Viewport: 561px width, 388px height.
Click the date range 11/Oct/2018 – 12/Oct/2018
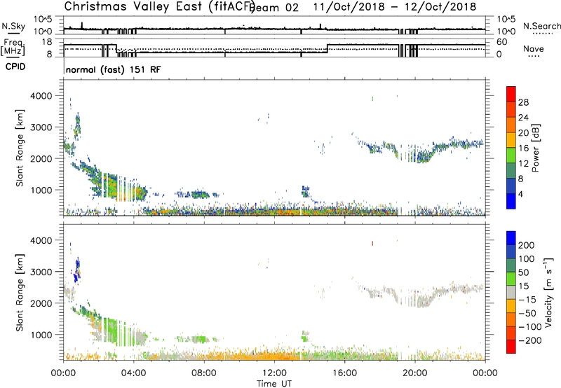(395, 7)
